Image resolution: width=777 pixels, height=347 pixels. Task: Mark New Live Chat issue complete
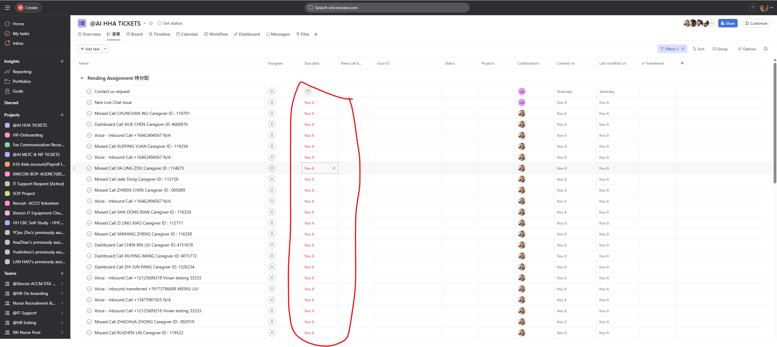click(x=89, y=102)
